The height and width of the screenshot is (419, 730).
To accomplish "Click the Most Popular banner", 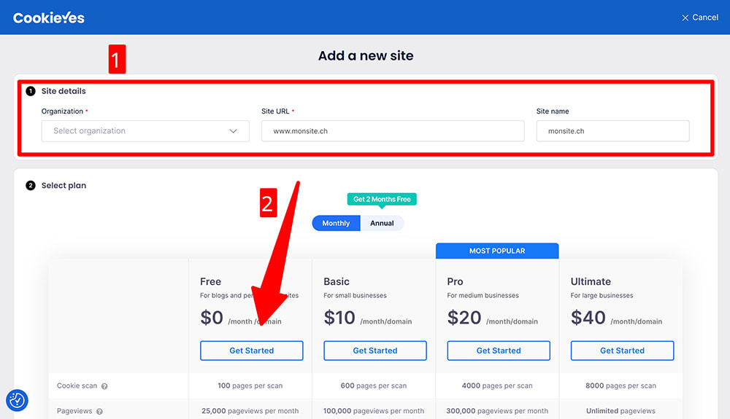I will 497,251.
